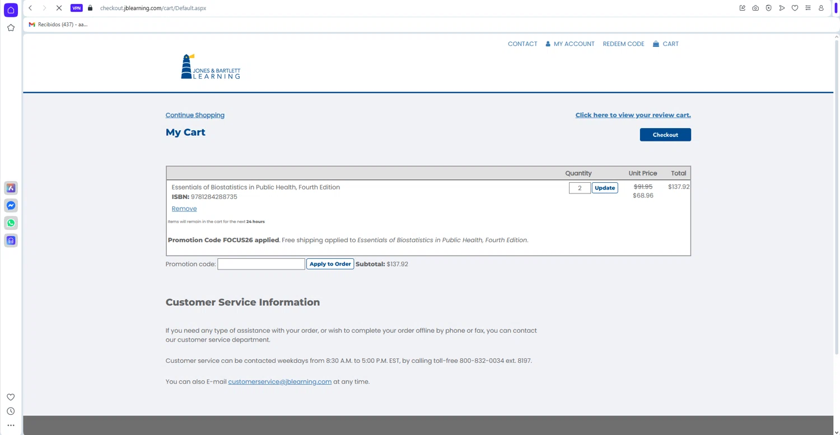This screenshot has height=435, width=840.
Task: Click the Update quantity button
Action: [605, 188]
